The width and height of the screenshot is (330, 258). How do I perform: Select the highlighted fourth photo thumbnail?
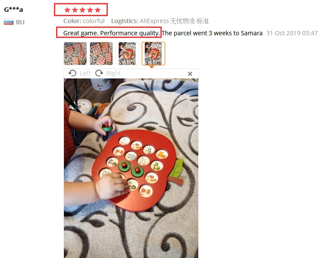tap(153, 54)
